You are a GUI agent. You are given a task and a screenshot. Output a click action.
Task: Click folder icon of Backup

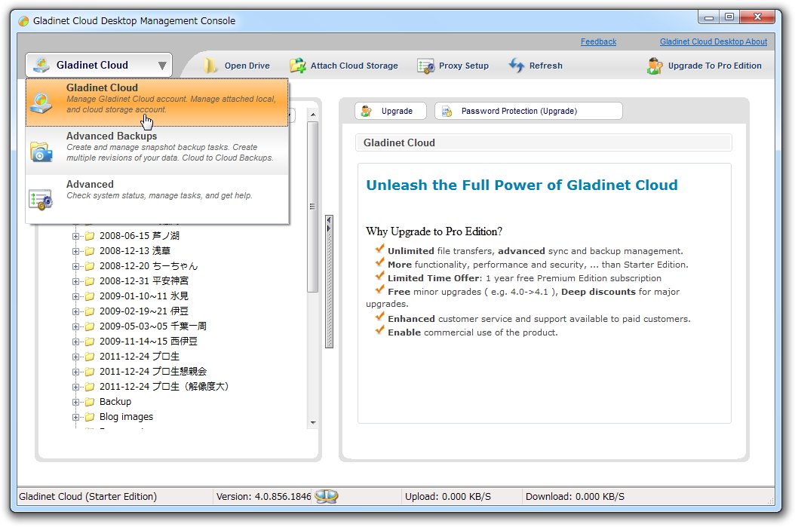(x=90, y=402)
